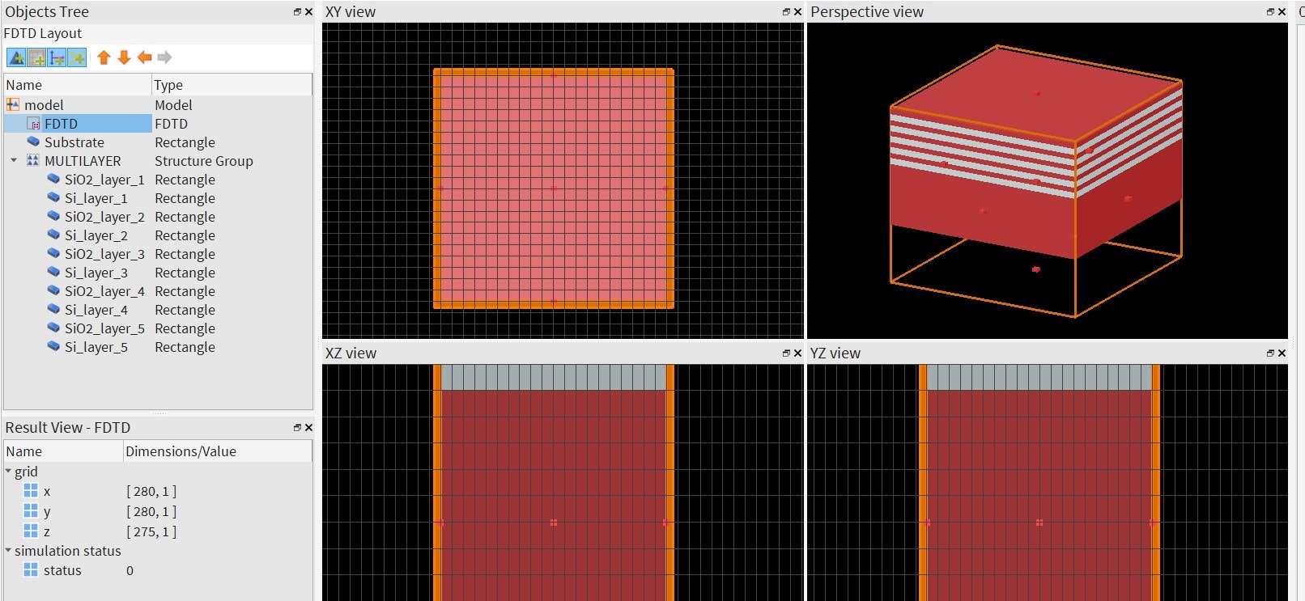The width and height of the screenshot is (1305, 601).
Task: Select Si_layer_2 in the tree
Action: click(x=96, y=235)
